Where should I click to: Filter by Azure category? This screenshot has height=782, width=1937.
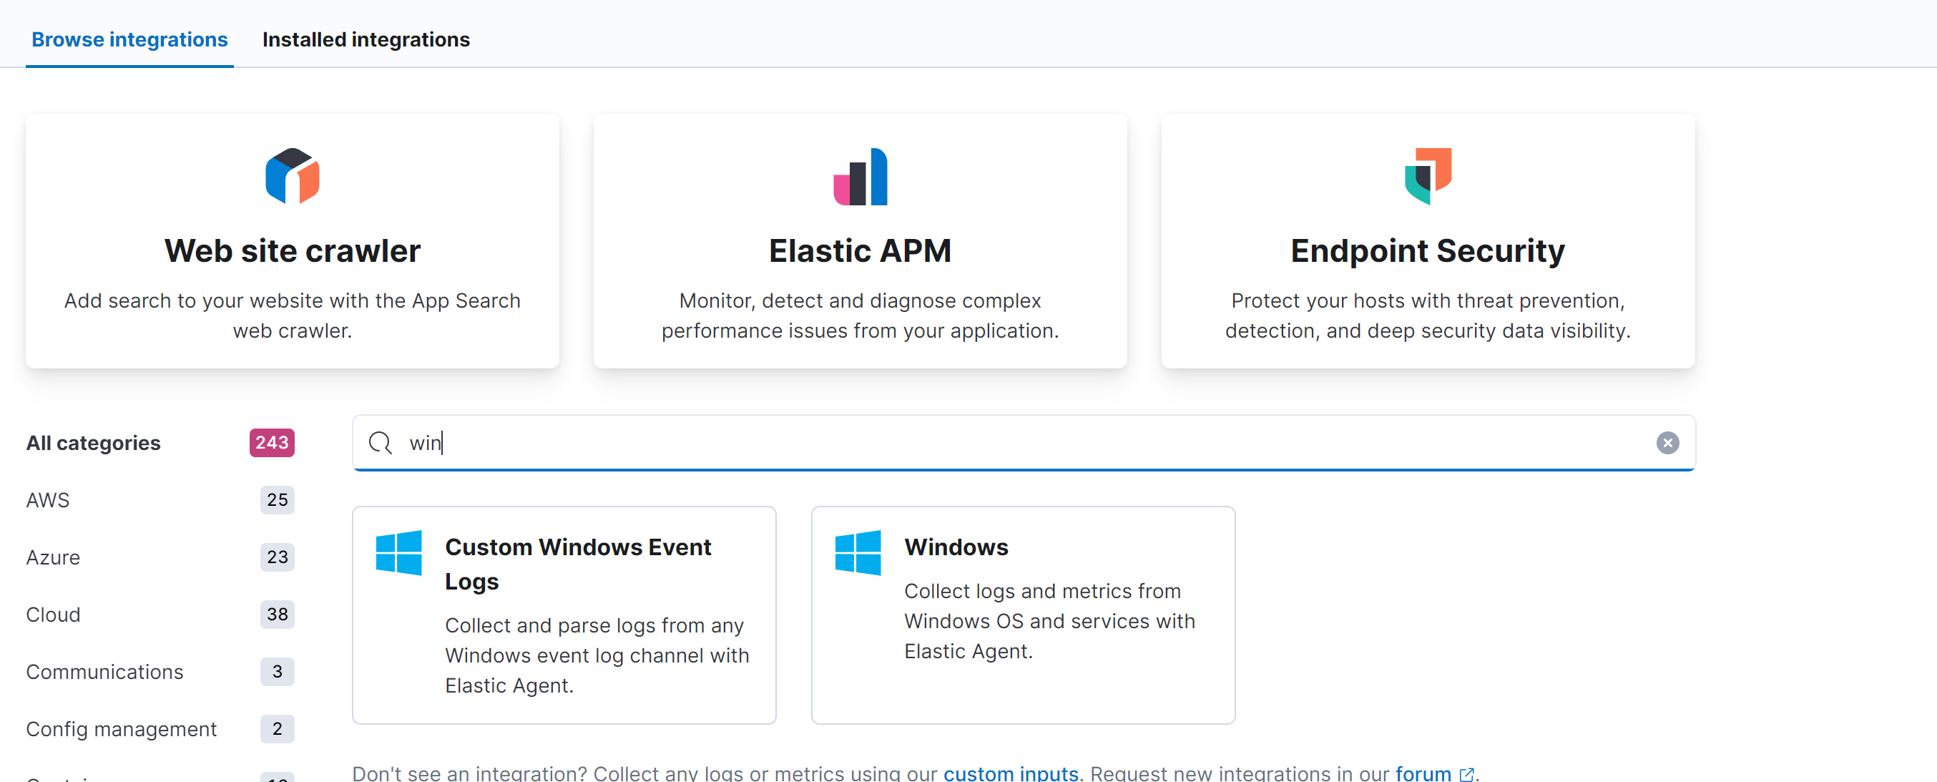[53, 557]
